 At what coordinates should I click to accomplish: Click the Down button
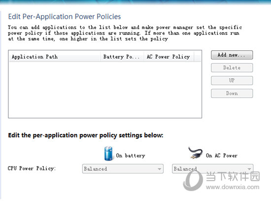pyautogui.click(x=232, y=93)
